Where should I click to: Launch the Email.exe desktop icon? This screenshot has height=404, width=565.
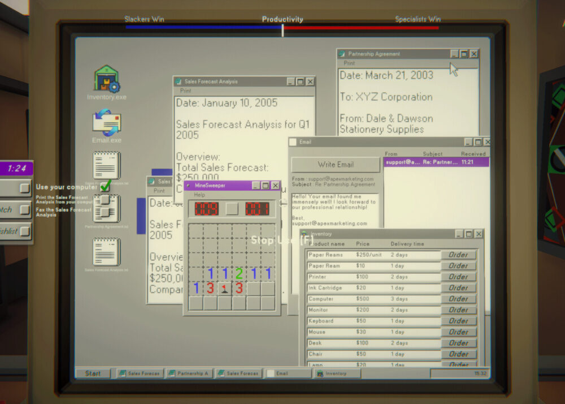tap(106, 122)
